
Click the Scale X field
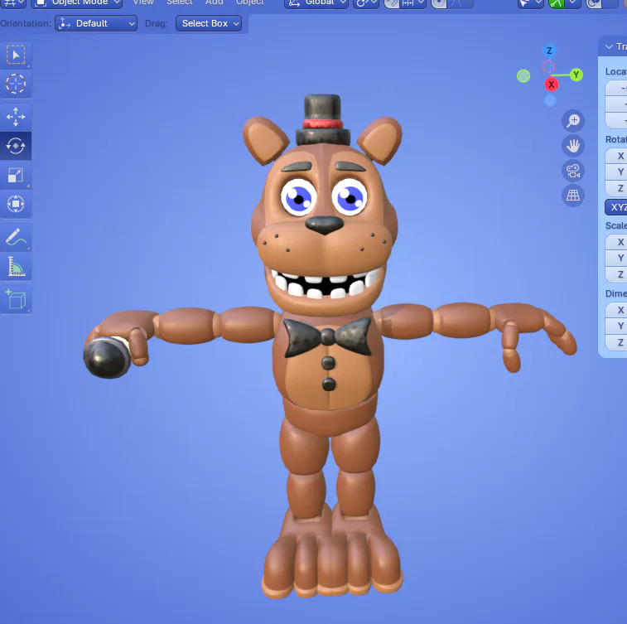tap(615, 242)
